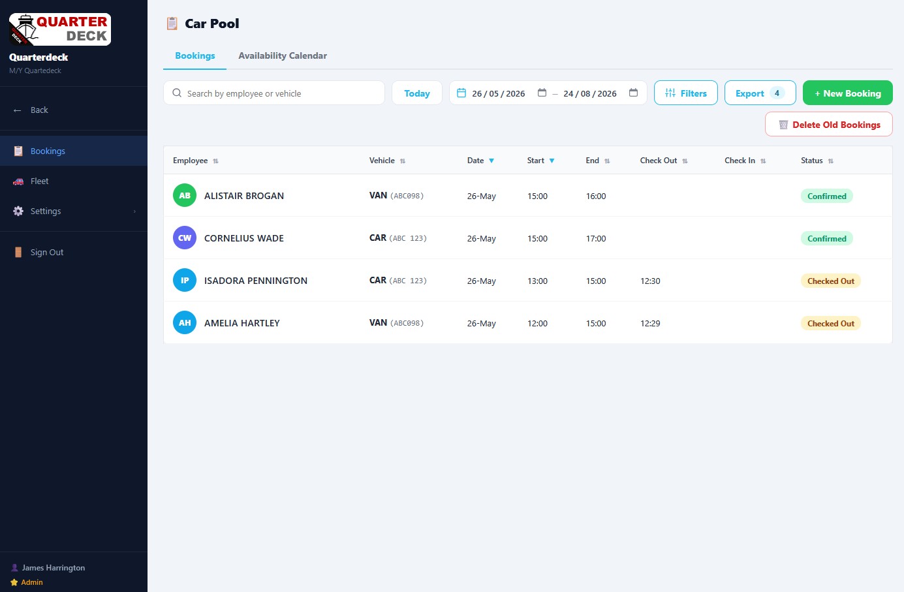
Task: Go Back via sidebar link
Action: point(74,110)
